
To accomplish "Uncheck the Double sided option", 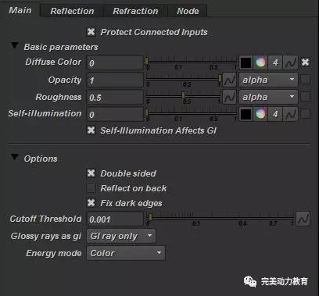I will [91, 173].
